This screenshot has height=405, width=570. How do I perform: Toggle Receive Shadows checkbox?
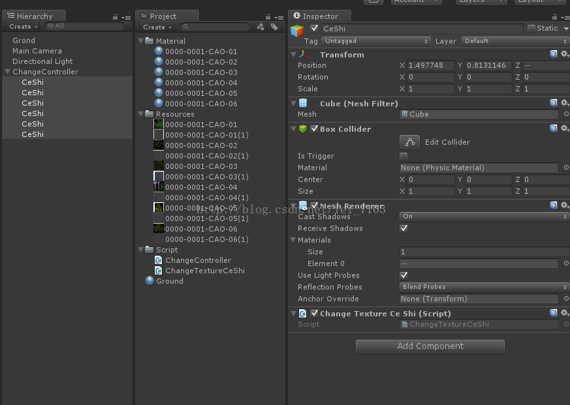pyautogui.click(x=404, y=228)
